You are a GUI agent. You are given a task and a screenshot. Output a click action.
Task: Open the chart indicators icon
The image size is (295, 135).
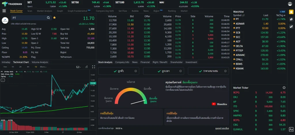(86, 67)
